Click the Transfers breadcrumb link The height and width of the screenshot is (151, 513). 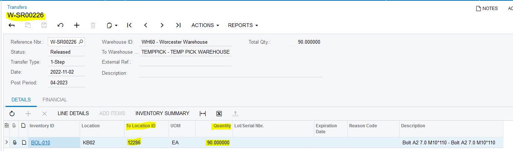point(17,7)
